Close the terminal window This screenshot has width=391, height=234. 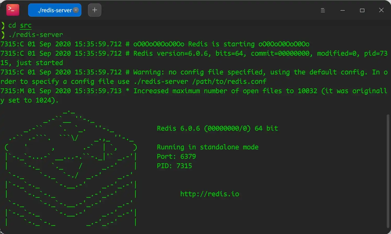(381, 10)
